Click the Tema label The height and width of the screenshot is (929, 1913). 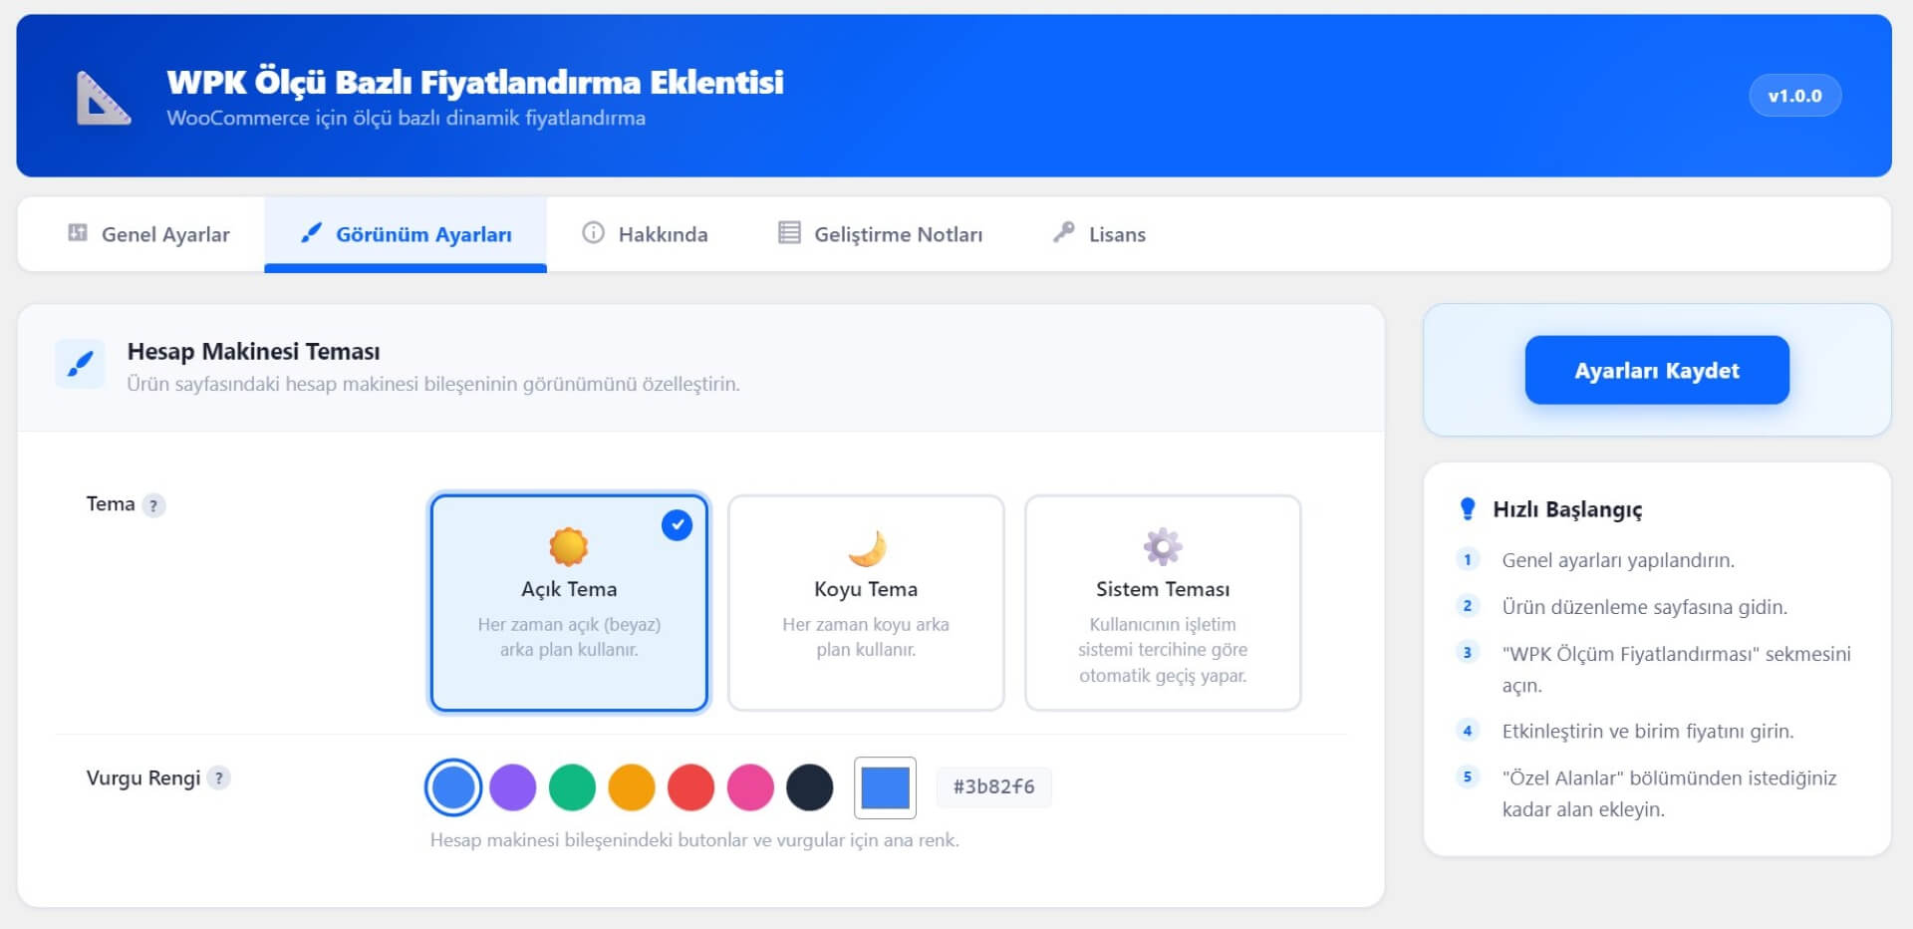111,504
